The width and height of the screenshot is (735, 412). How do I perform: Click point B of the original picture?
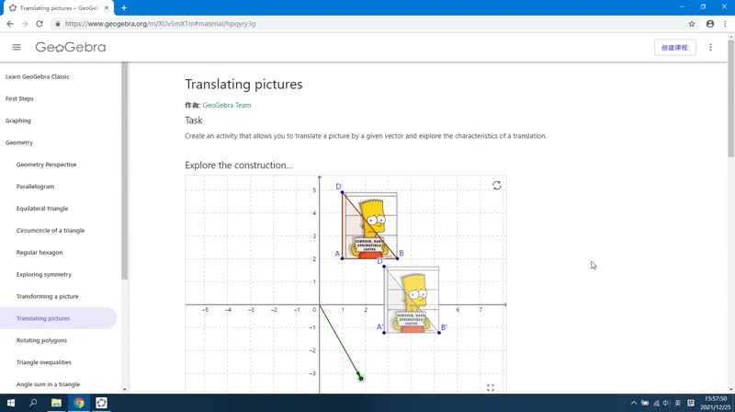coord(398,258)
